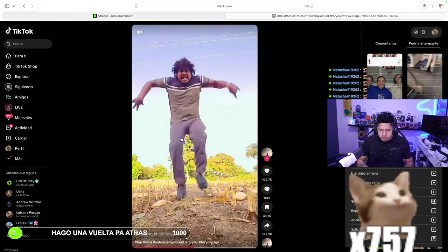Click the get-coins icon in header pill
Screen dimensions: 448x252
tap(416, 32)
